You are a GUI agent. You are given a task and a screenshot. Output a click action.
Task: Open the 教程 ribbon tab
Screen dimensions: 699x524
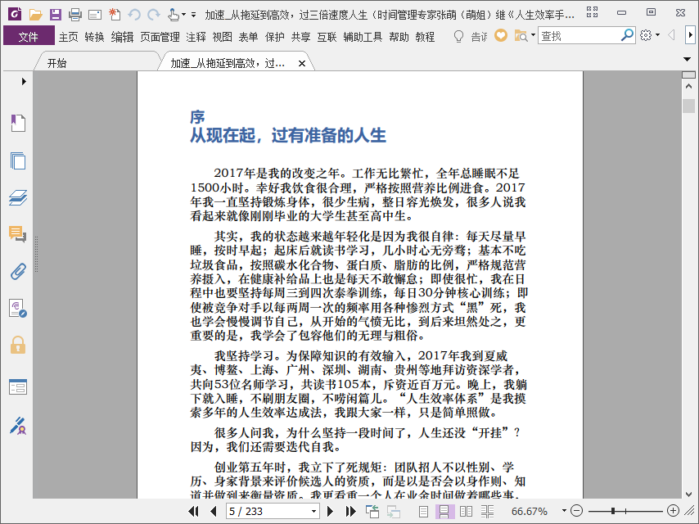click(x=425, y=37)
